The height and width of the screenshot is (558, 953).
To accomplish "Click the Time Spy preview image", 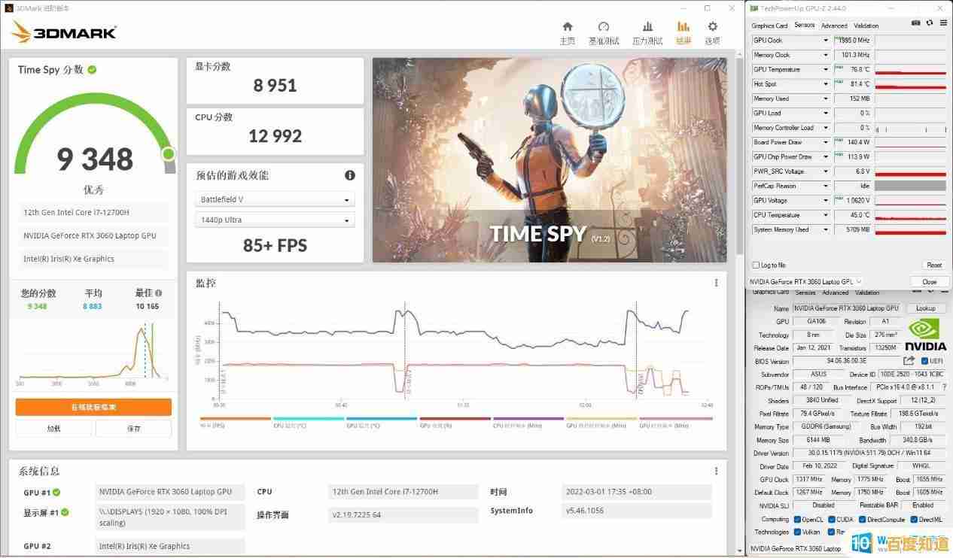I will (550, 159).
